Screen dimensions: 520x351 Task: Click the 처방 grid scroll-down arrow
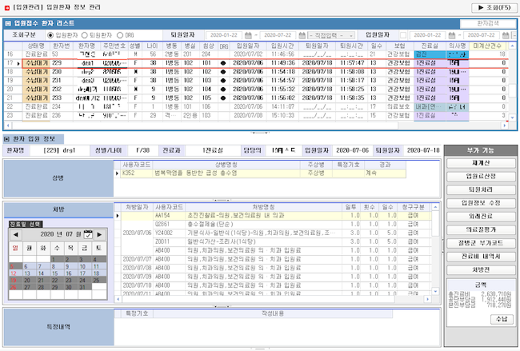pyautogui.click(x=435, y=291)
